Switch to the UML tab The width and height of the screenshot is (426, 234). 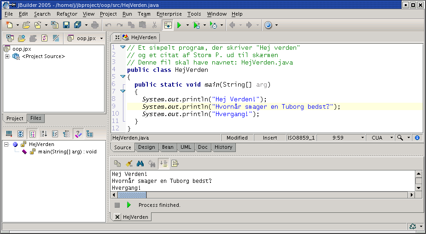[x=186, y=147]
